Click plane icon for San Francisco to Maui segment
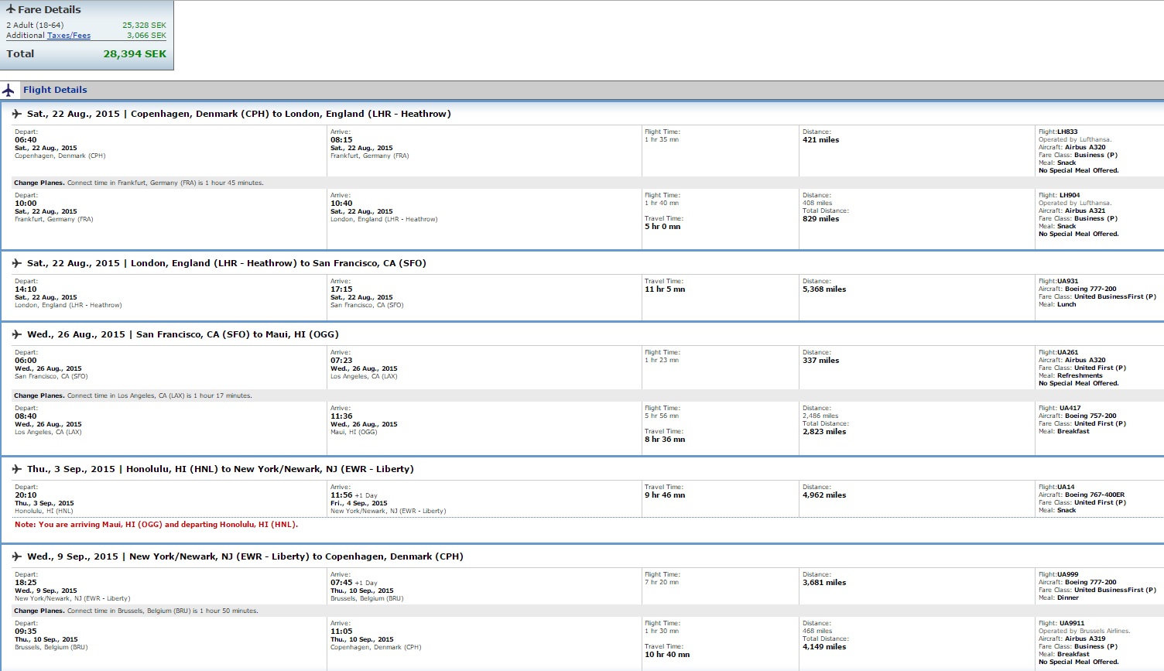 [17, 334]
